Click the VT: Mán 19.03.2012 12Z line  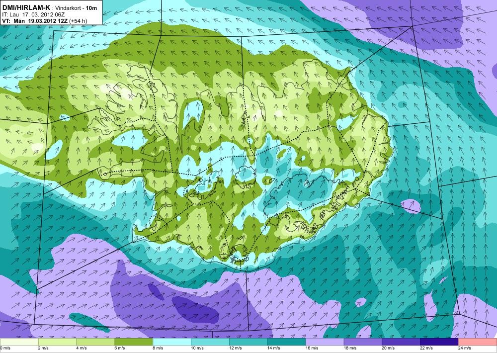34,21
